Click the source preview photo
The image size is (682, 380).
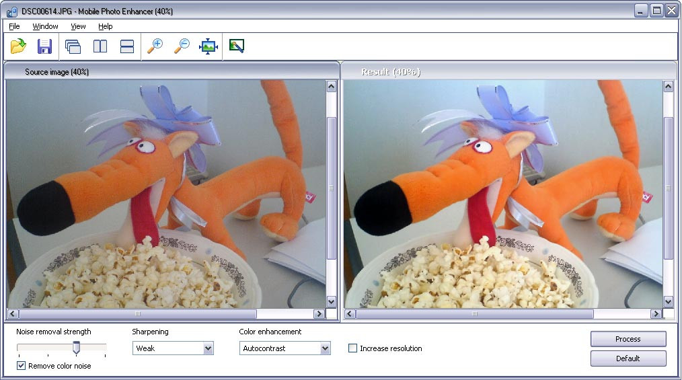(x=166, y=194)
